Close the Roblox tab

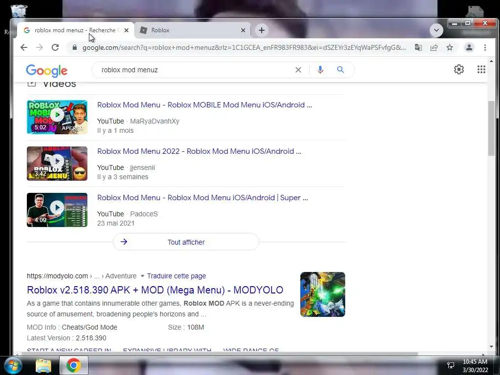pyautogui.click(x=243, y=30)
